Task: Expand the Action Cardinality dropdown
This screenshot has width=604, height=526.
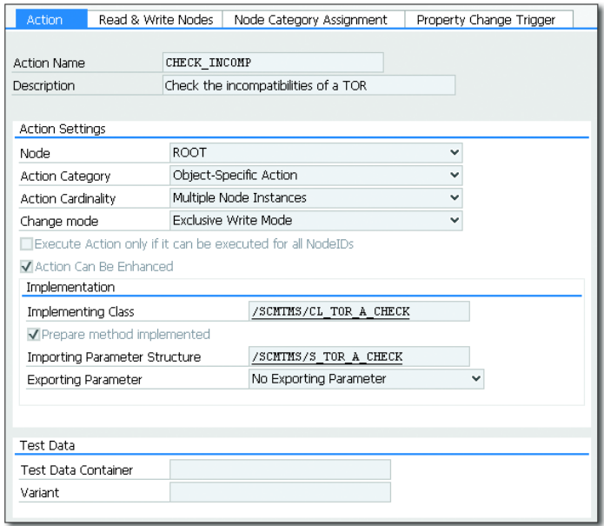Action: pyautogui.click(x=315, y=198)
